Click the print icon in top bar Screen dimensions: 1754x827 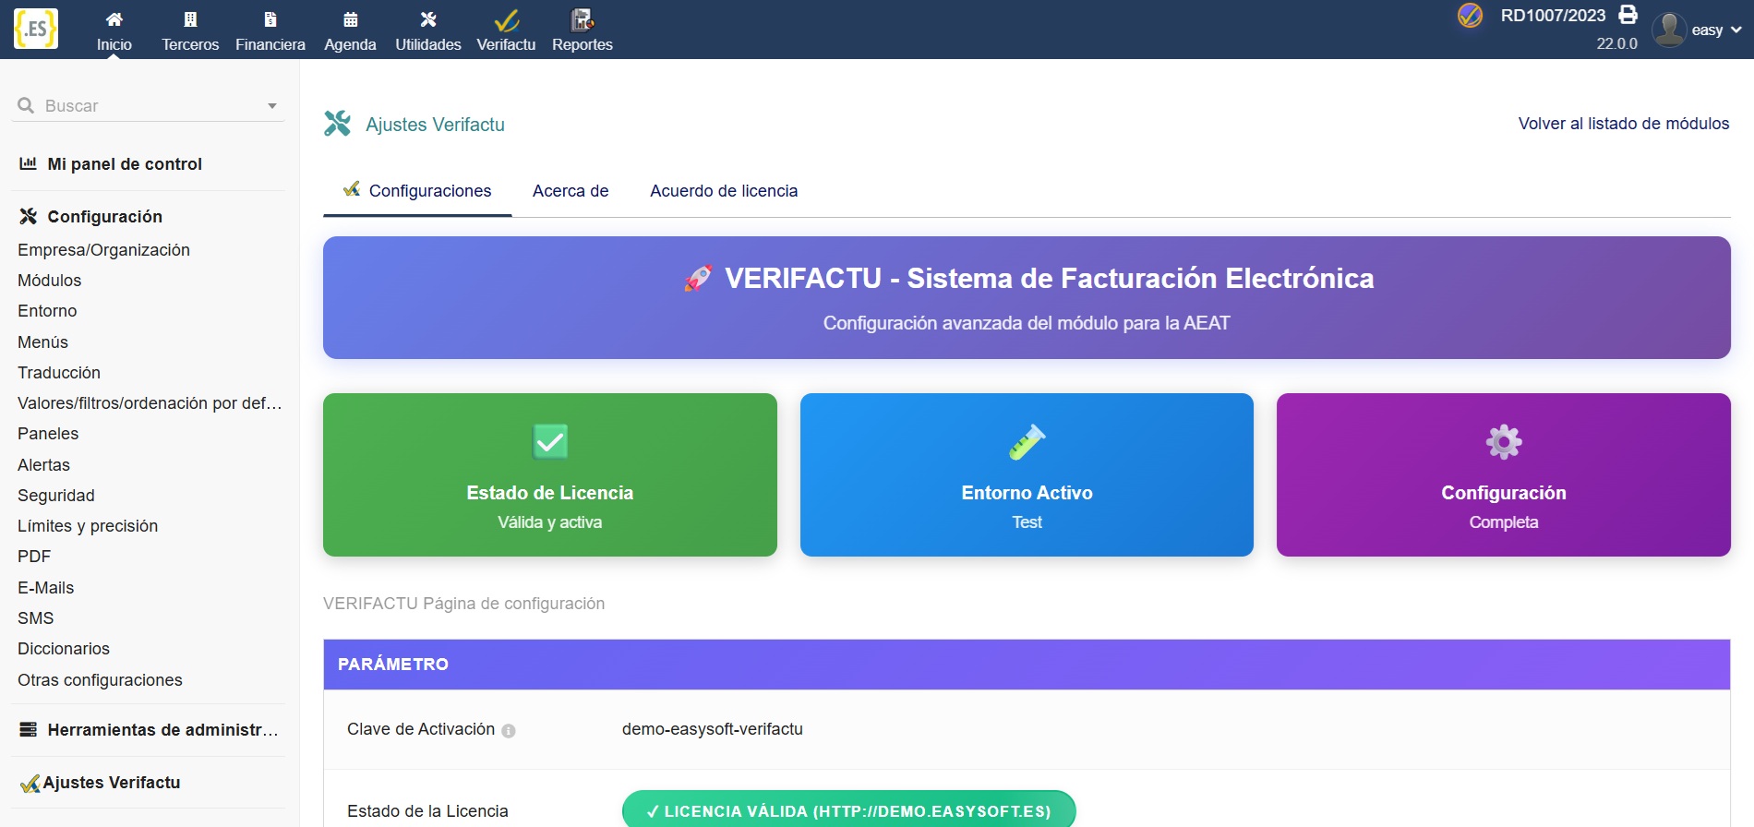[1628, 15]
